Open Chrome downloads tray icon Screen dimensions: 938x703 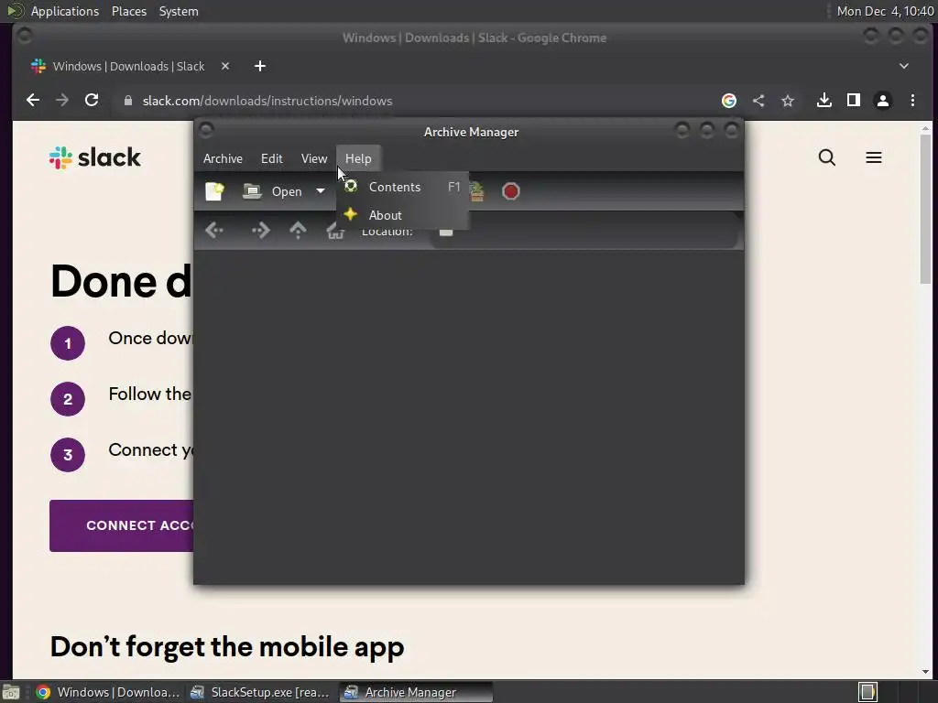click(x=823, y=101)
